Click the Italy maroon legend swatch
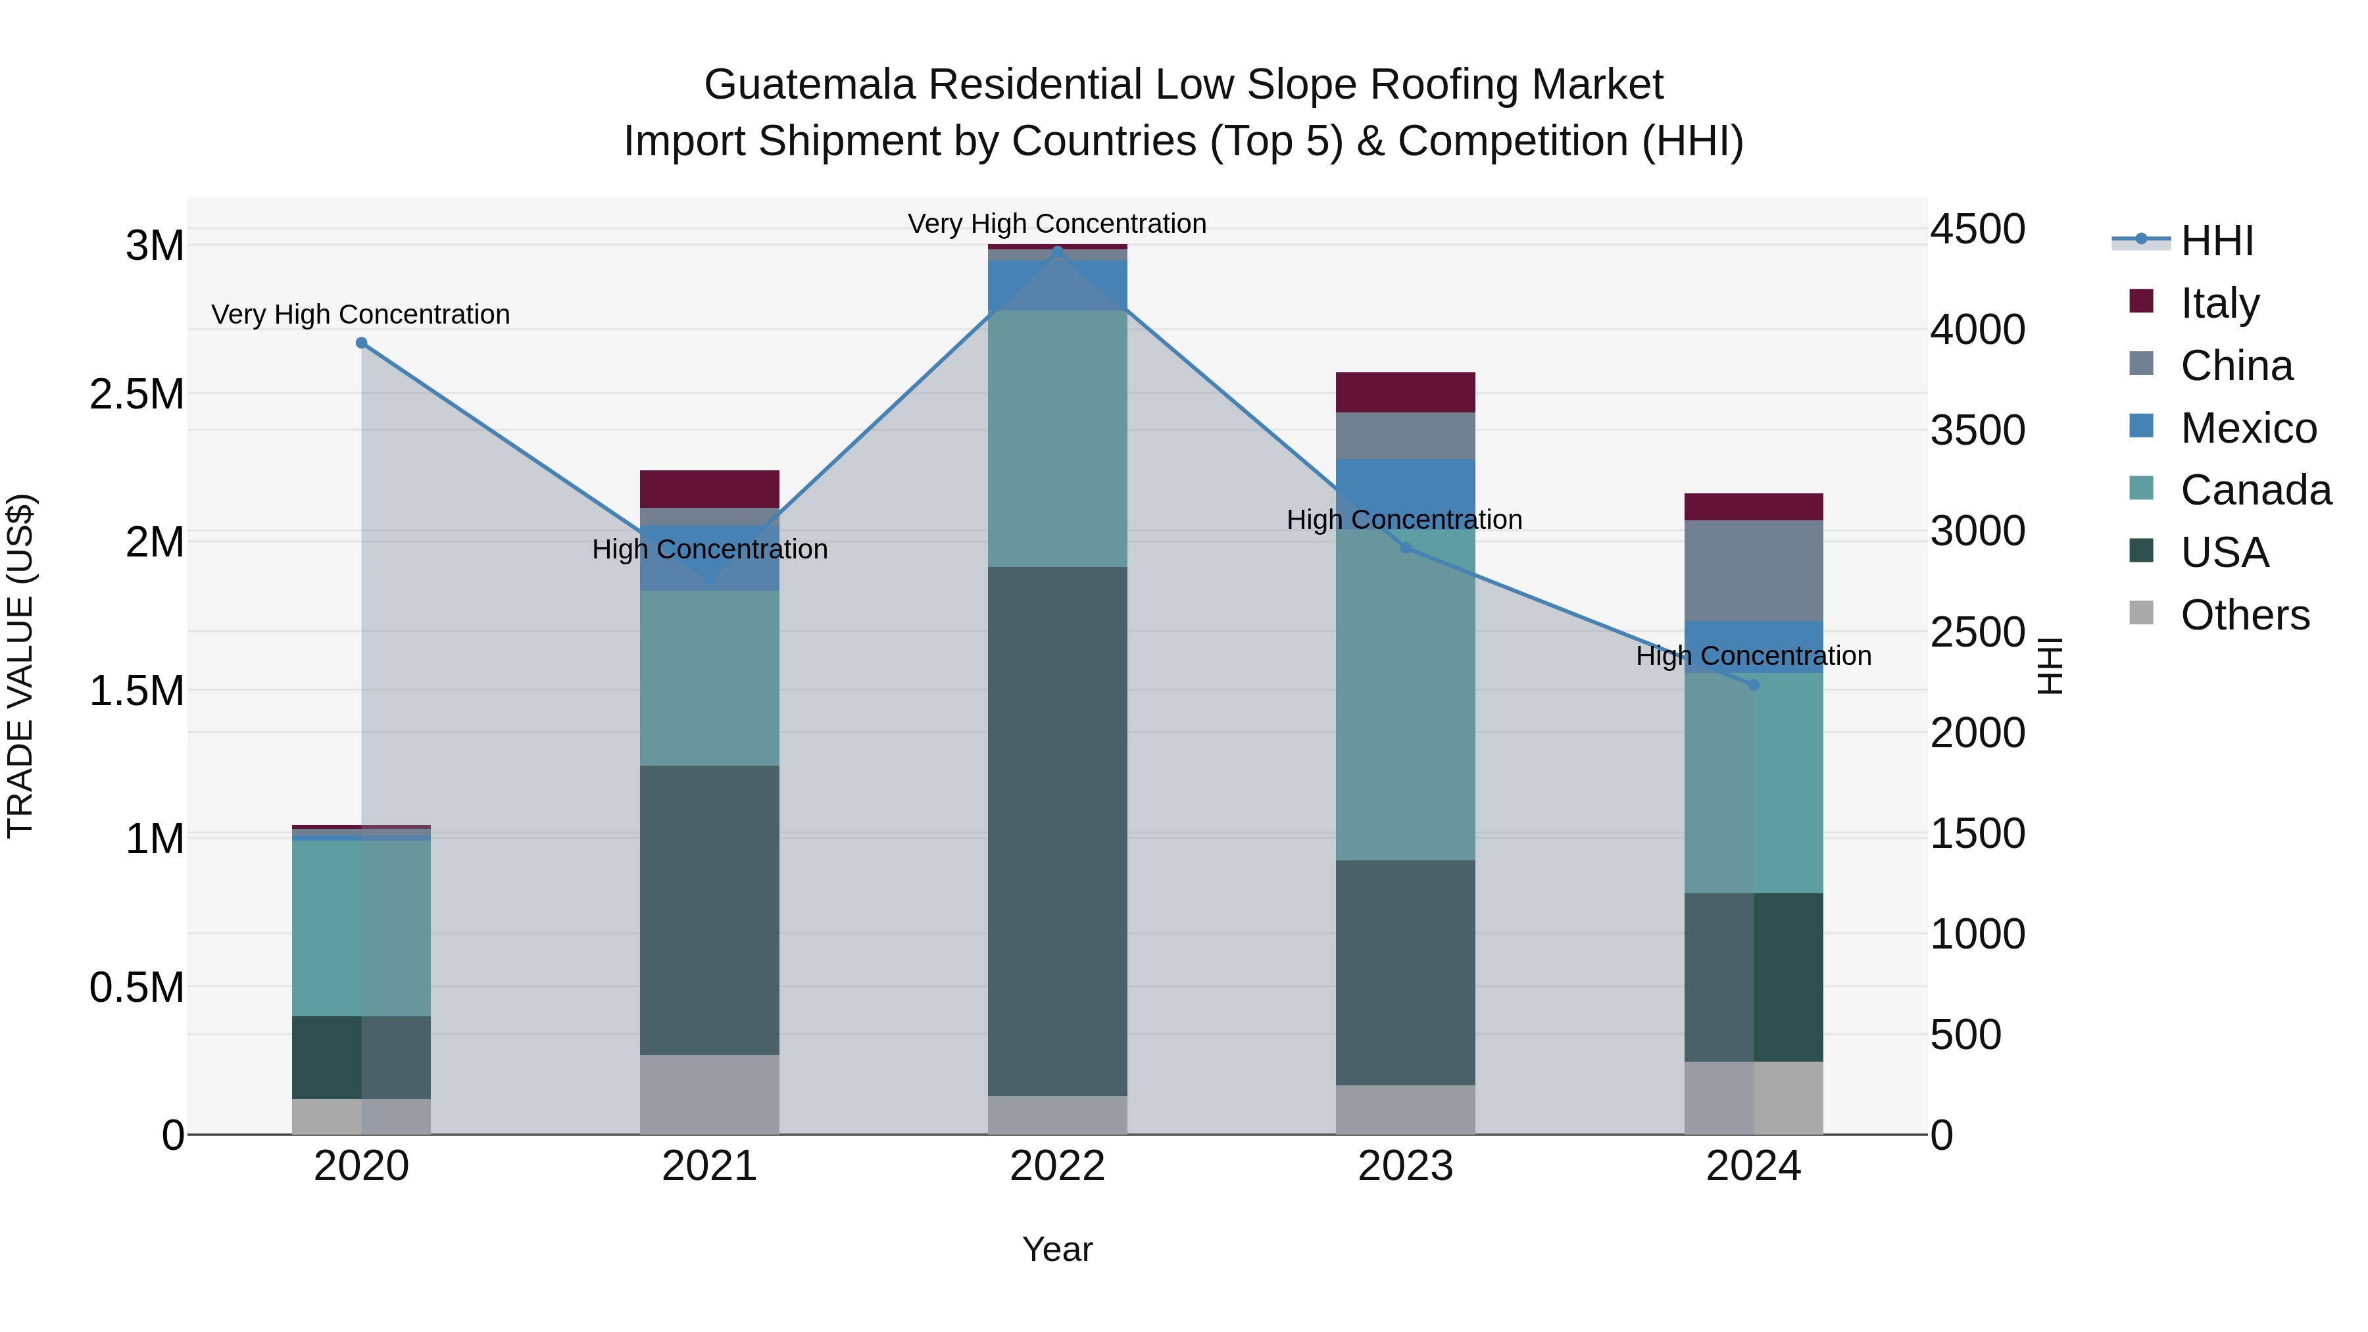 pos(2141,301)
